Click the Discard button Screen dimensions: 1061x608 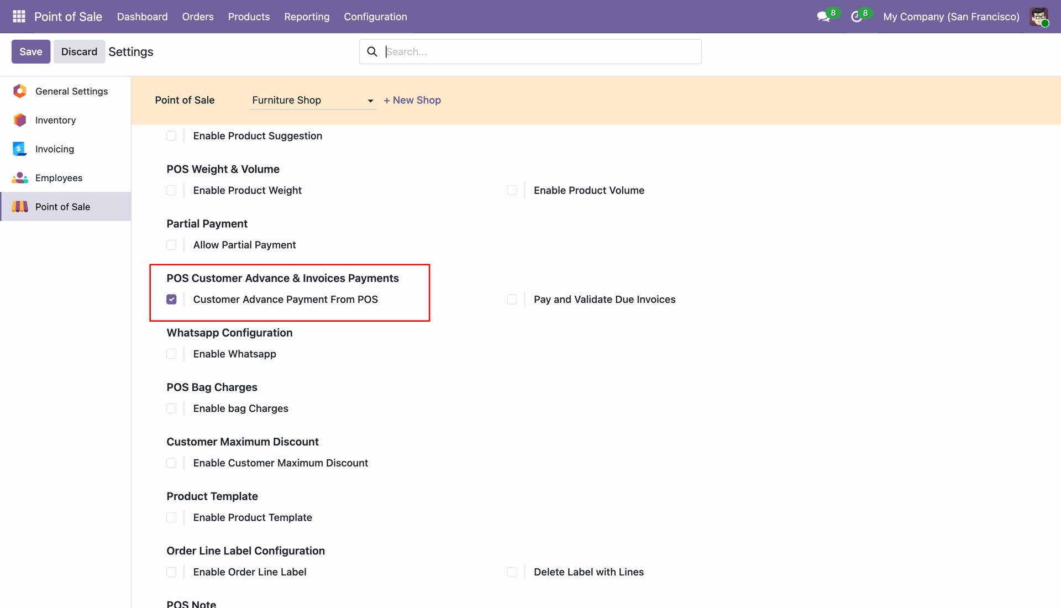coord(79,51)
